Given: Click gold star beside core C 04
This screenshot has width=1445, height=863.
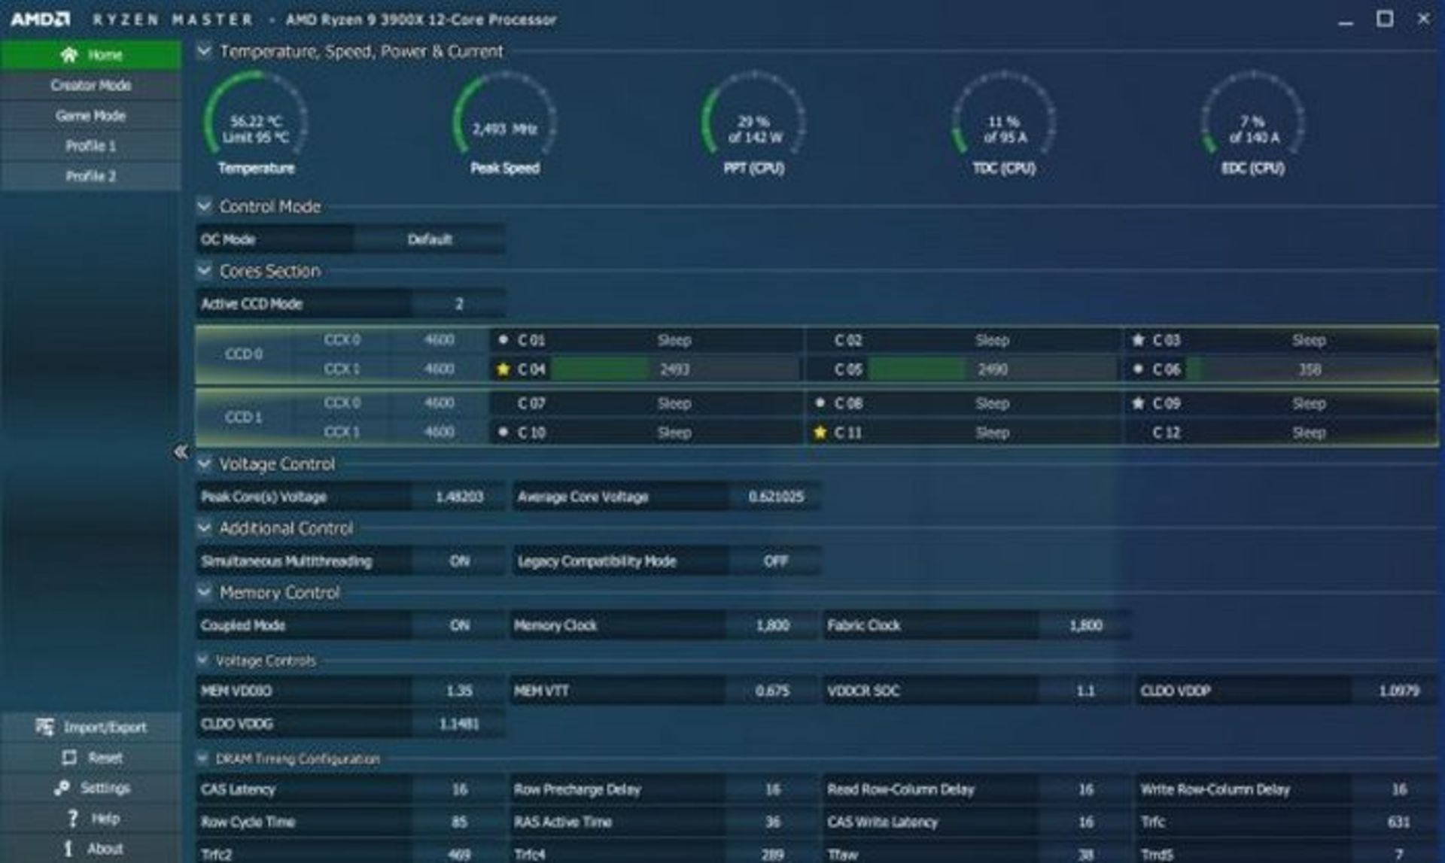Looking at the screenshot, I should point(503,369).
